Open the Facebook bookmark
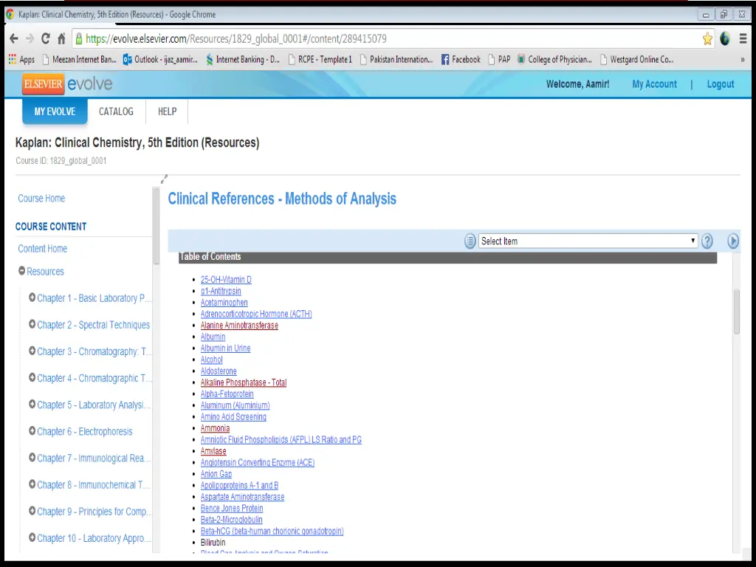Screen dimensions: 756x567 pos(461,59)
